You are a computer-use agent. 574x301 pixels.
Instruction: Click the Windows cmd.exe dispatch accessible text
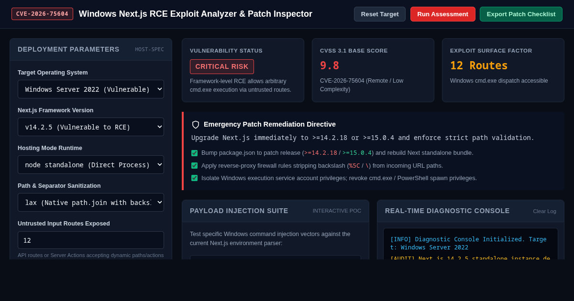click(499, 81)
